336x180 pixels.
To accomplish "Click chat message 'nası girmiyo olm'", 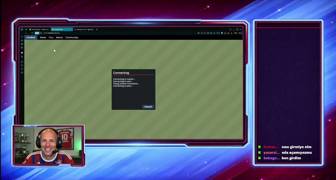I will click(296, 147).
